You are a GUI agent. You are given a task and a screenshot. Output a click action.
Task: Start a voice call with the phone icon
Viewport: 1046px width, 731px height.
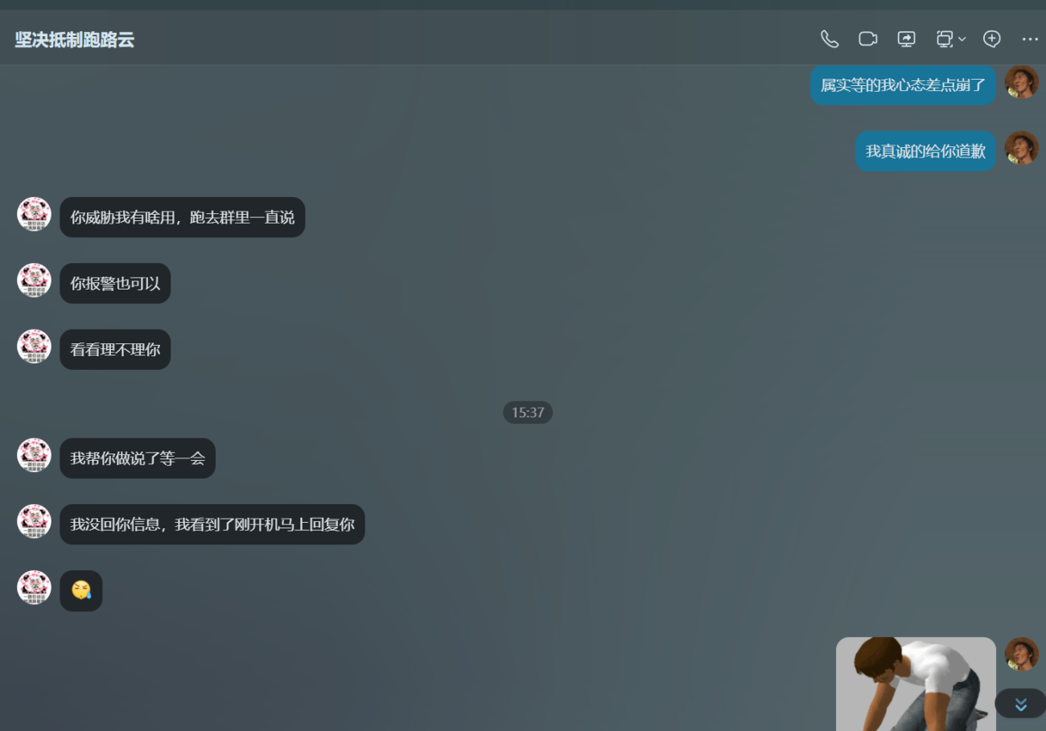pos(829,39)
